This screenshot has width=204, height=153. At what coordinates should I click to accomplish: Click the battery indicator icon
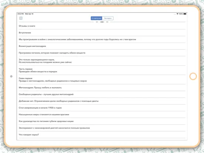(x=185, y=14)
